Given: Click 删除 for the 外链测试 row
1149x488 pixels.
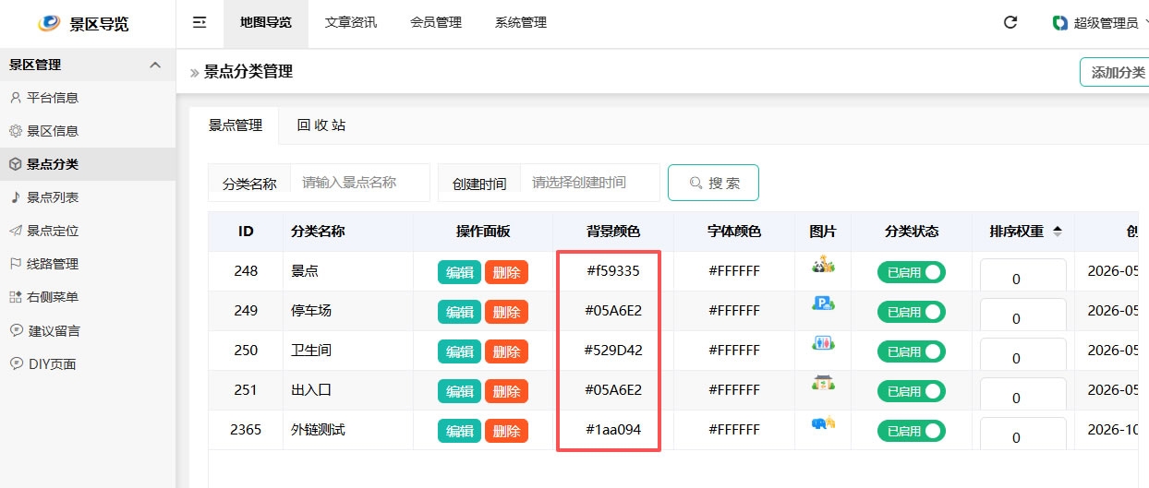Looking at the screenshot, I should tap(506, 431).
